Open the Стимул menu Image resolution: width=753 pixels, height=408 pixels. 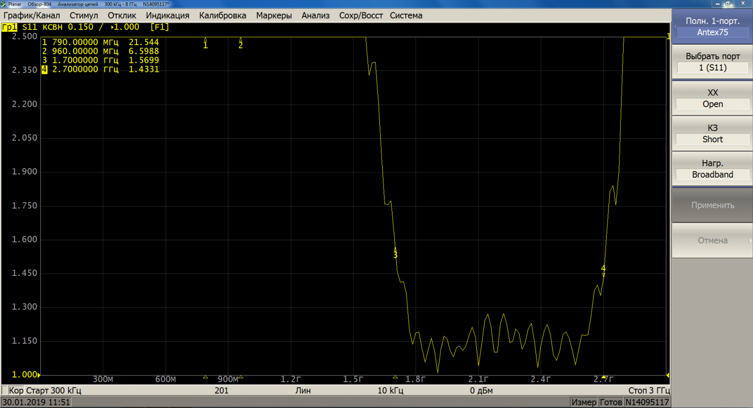(x=84, y=16)
